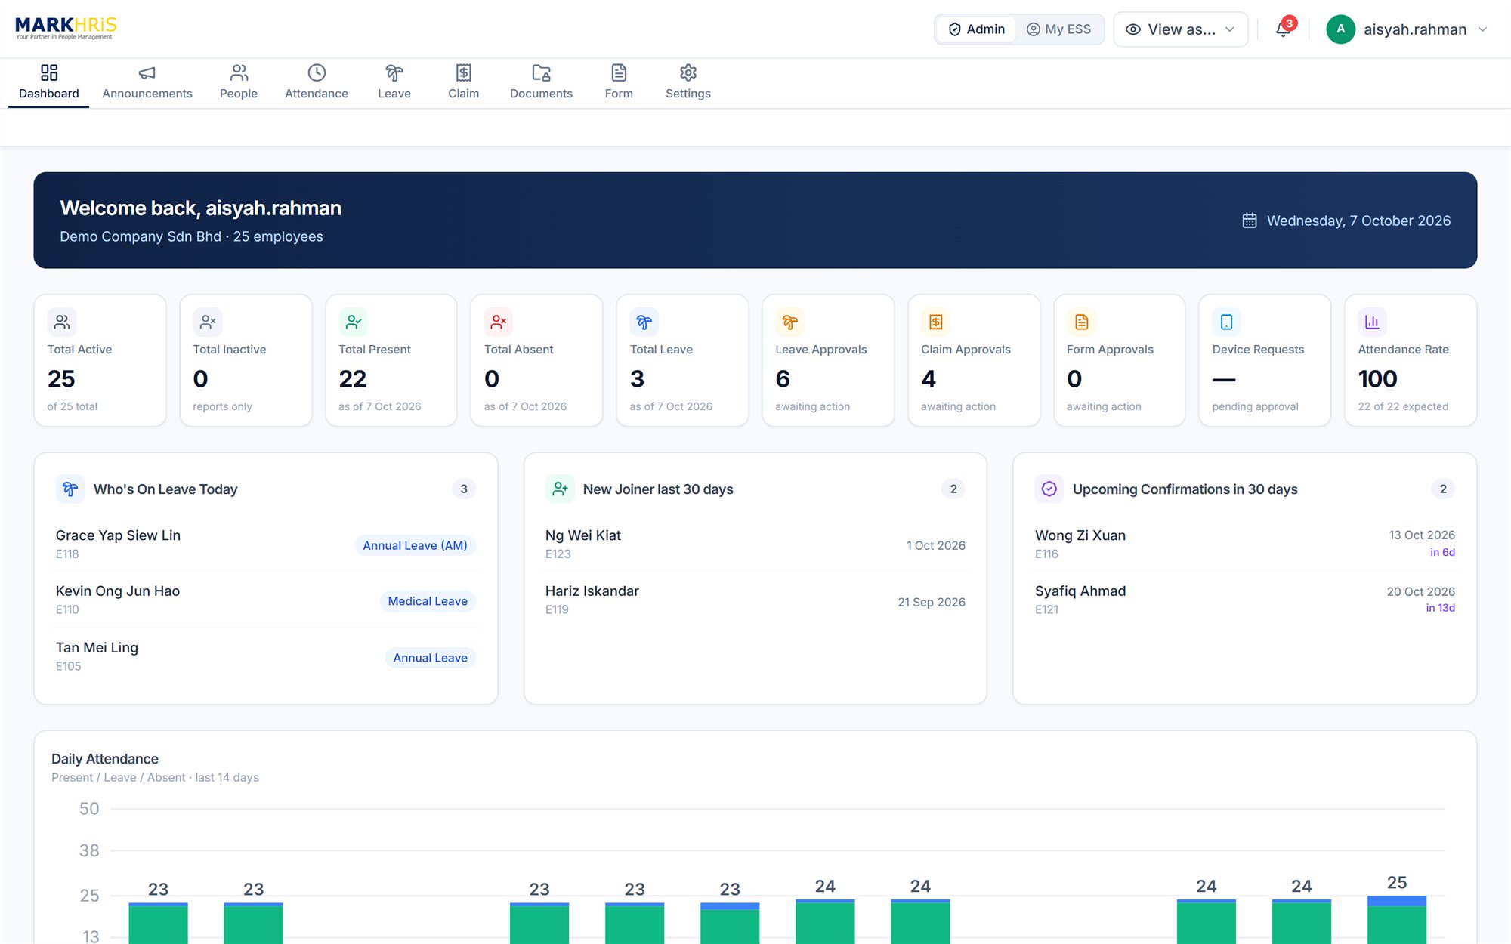Click the Total Absent card icon
This screenshot has height=944, width=1511.
499,322
